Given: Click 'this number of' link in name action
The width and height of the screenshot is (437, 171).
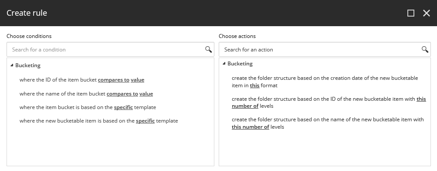Looking at the screenshot, I should tap(250, 127).
